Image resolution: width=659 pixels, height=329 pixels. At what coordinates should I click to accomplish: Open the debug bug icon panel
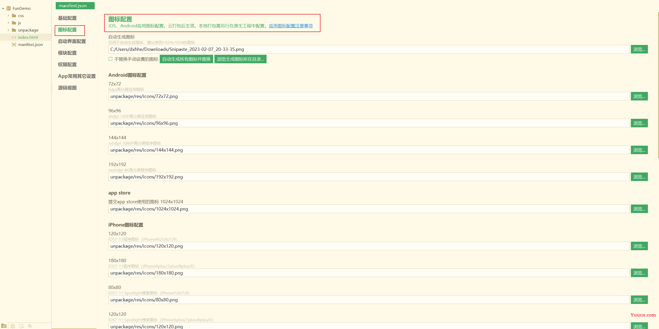(13, 326)
